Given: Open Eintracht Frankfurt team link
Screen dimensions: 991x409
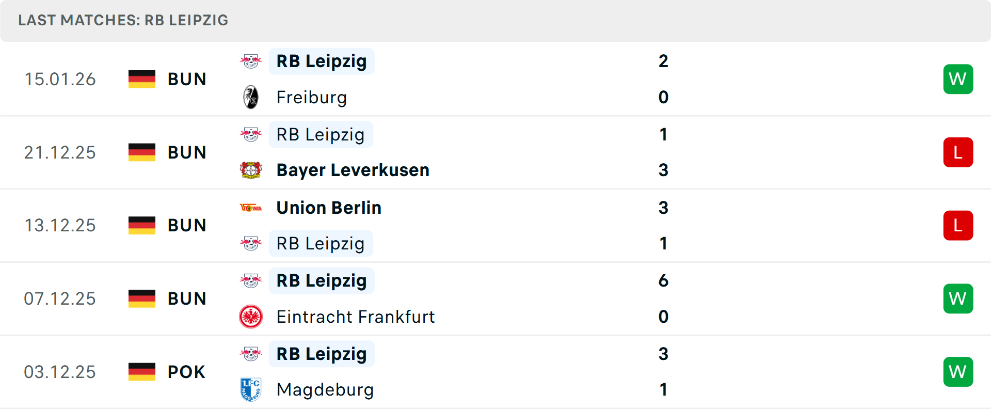Looking at the screenshot, I should 356,317.
